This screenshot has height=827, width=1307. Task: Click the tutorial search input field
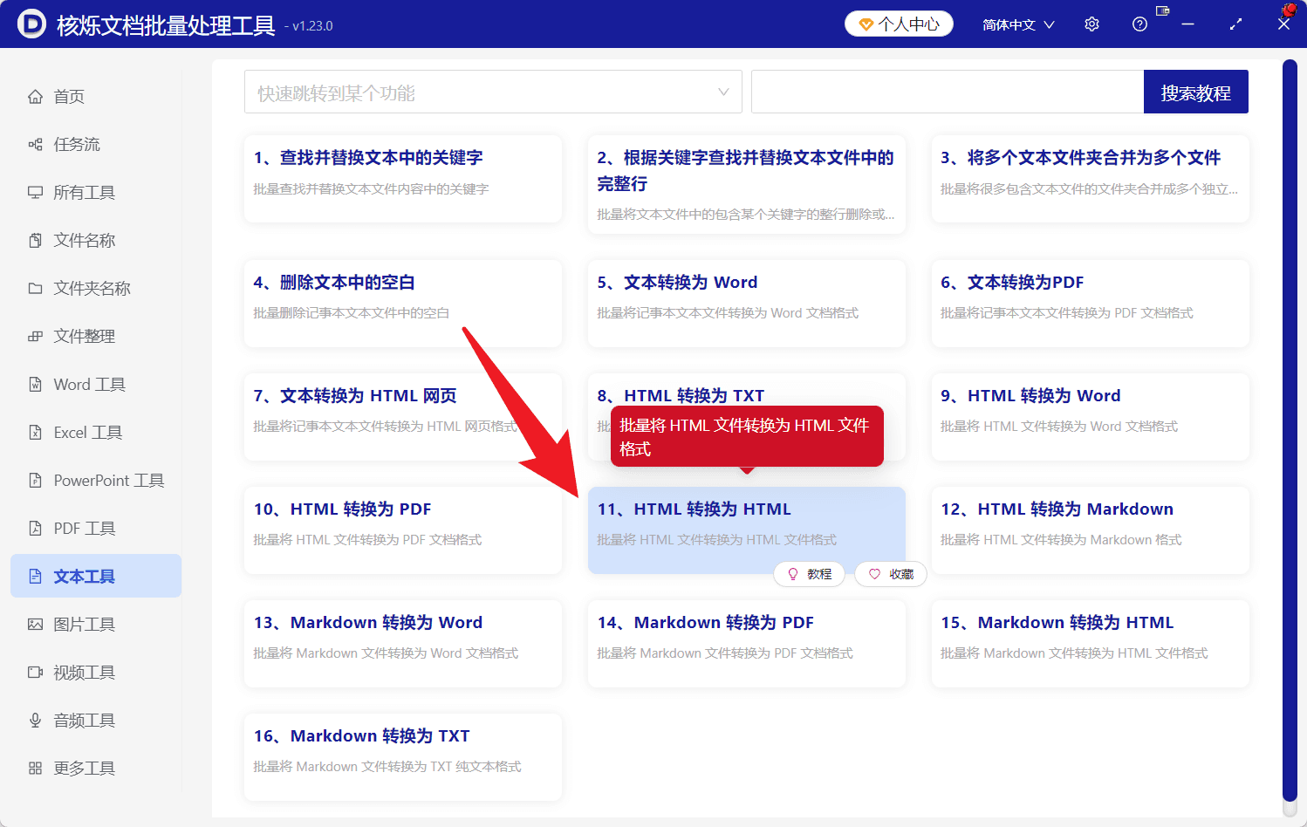[x=948, y=92]
